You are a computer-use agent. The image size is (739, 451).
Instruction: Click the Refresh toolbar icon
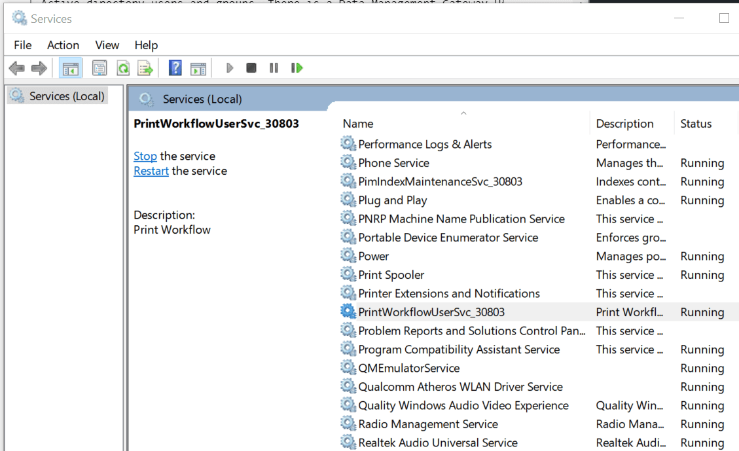(124, 68)
